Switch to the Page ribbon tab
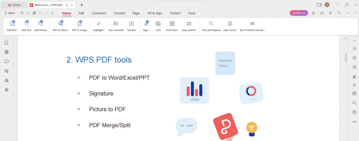The height and width of the screenshot is (141, 359). (x=136, y=13)
